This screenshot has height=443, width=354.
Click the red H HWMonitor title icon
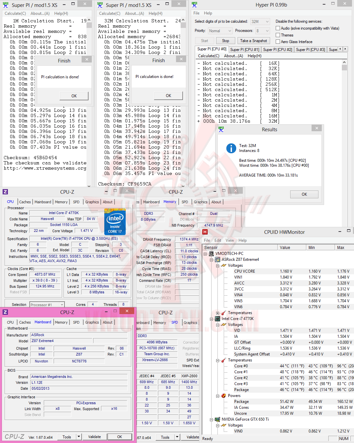205,232
